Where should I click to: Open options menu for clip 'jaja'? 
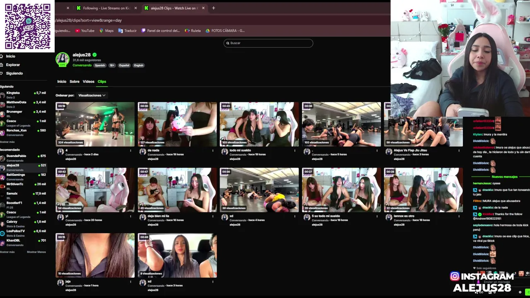click(131, 282)
